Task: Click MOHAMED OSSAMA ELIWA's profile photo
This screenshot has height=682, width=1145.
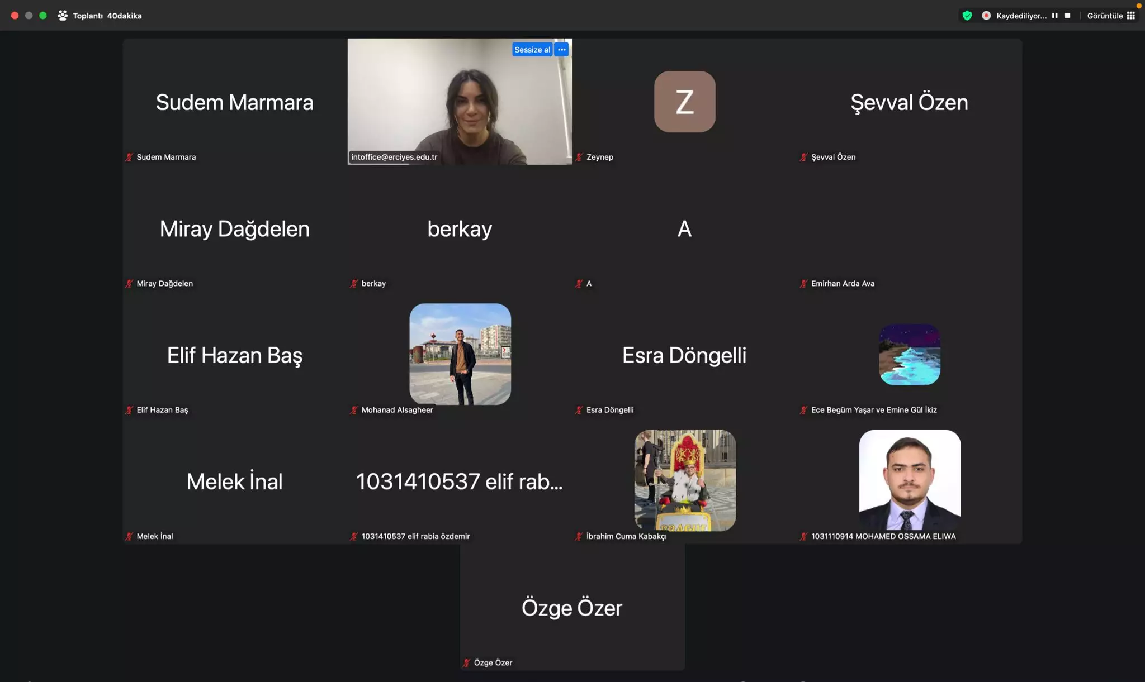Action: 910,480
